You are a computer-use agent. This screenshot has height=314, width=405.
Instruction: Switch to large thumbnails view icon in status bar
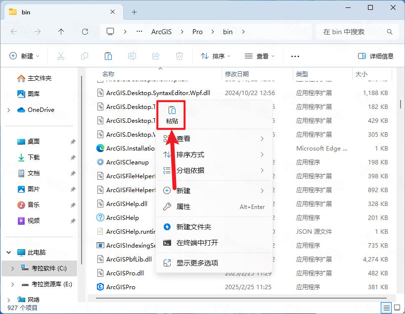click(397, 308)
